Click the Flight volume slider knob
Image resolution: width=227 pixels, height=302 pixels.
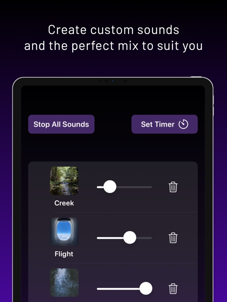tap(130, 238)
